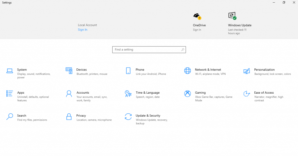Restore down the Settings window

[x=284, y=2]
